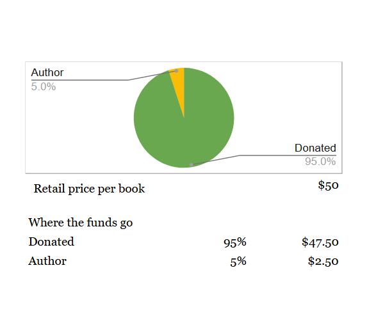The width and height of the screenshot is (369, 316).
Task: Select the Author chart label
Action: pyautogui.click(x=47, y=72)
